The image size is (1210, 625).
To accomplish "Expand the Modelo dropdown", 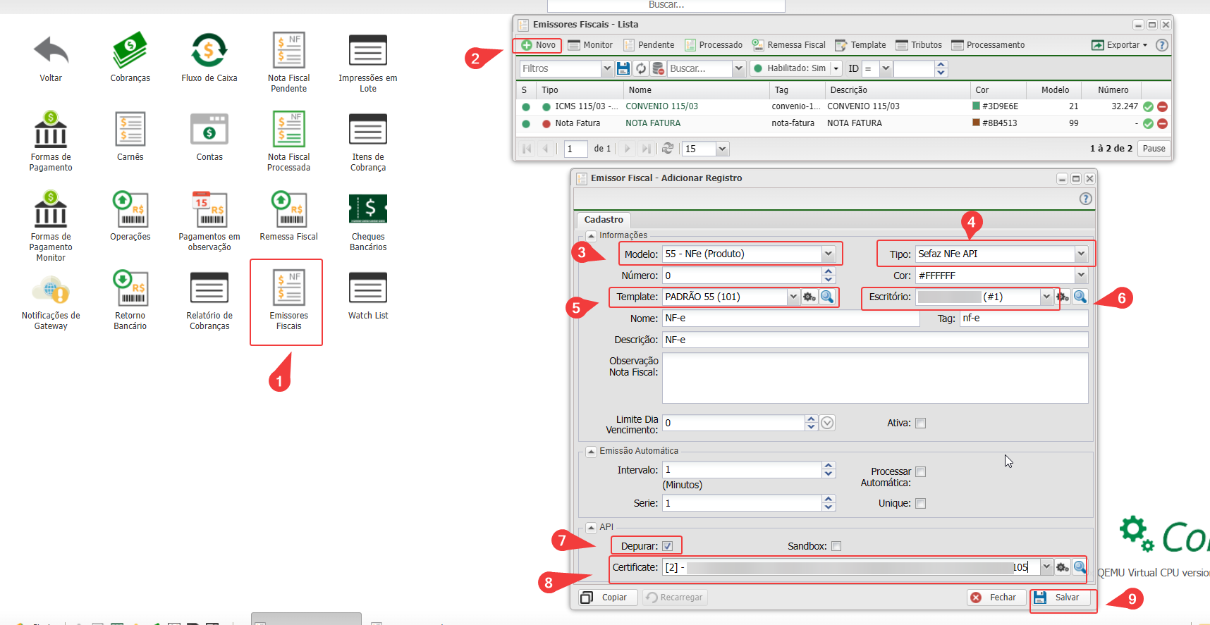I will coord(829,254).
